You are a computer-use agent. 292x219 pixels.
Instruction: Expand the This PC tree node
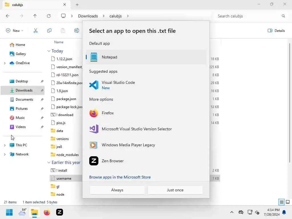pyautogui.click(x=5, y=145)
